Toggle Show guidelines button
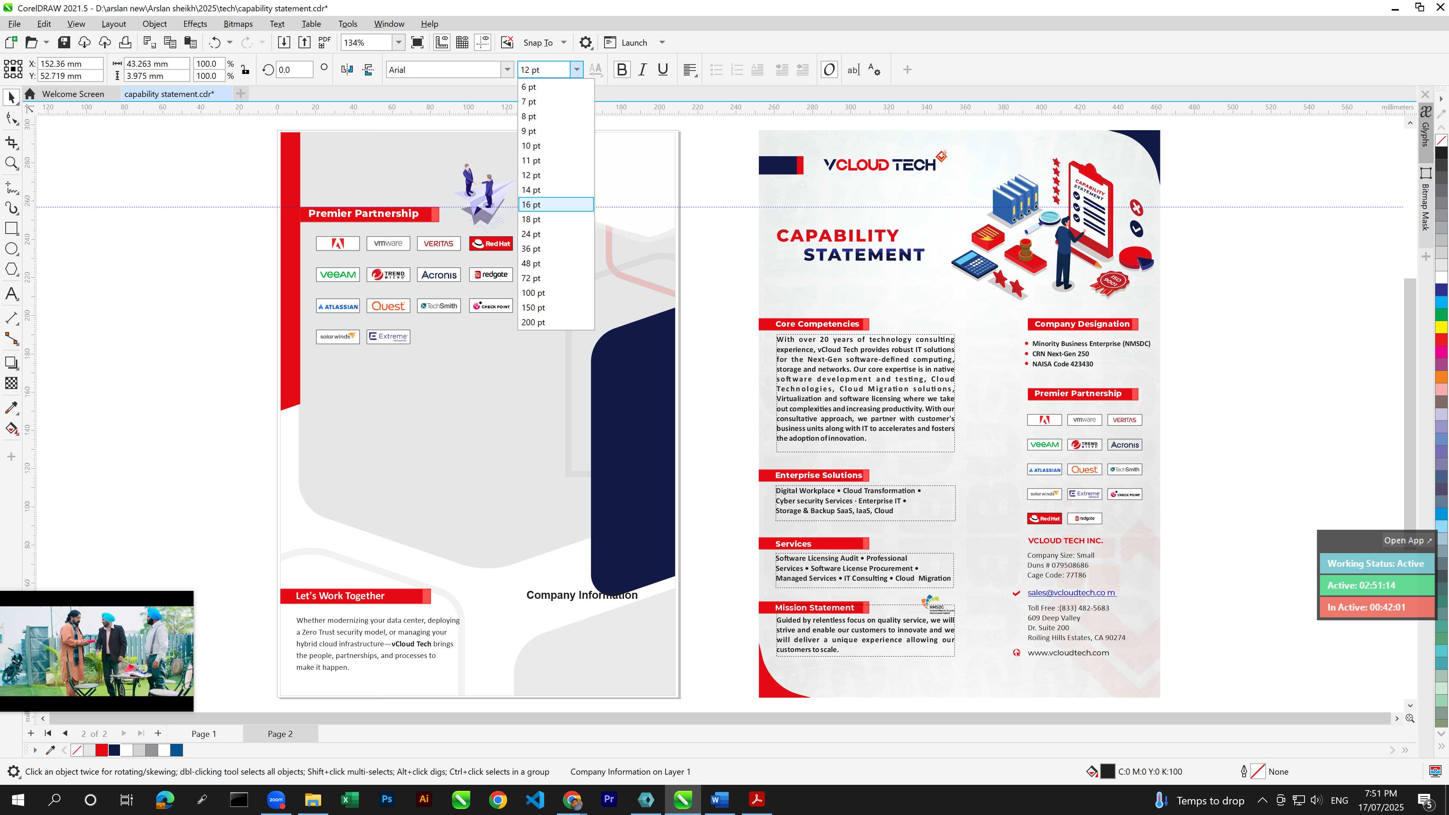The height and width of the screenshot is (815, 1449). pos(483,42)
